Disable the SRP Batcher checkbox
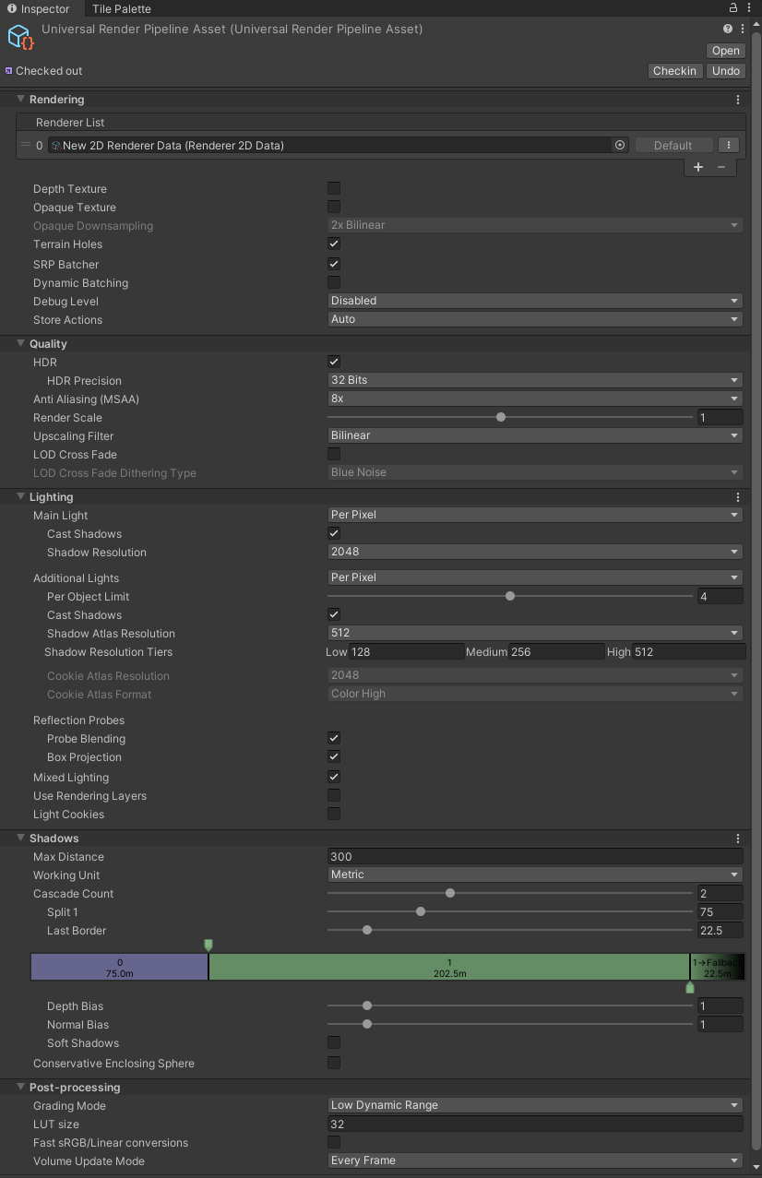The image size is (762, 1178). (333, 264)
